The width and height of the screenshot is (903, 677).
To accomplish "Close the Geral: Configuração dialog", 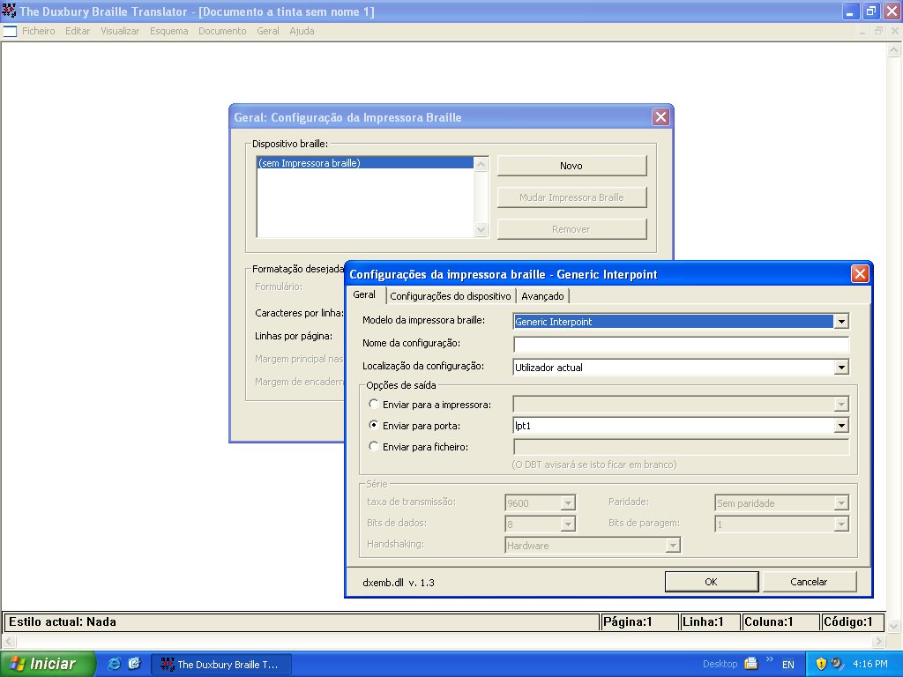I will 660,117.
